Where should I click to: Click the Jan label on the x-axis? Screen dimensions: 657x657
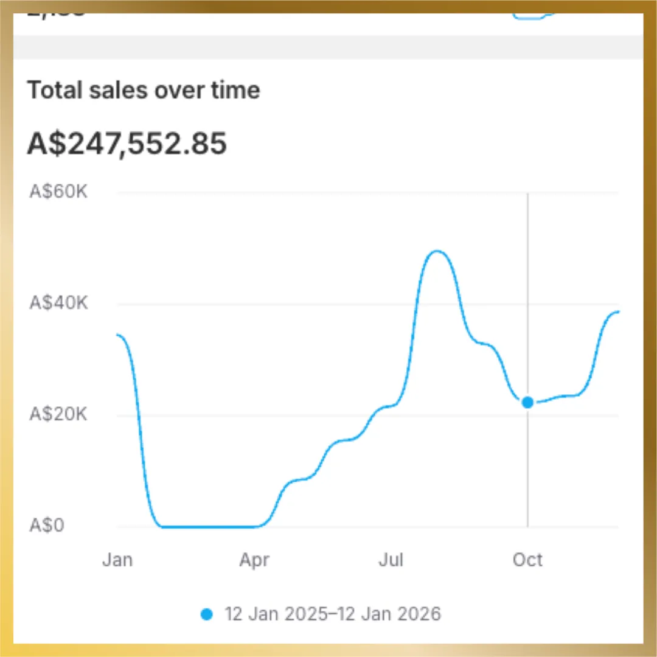point(117,560)
